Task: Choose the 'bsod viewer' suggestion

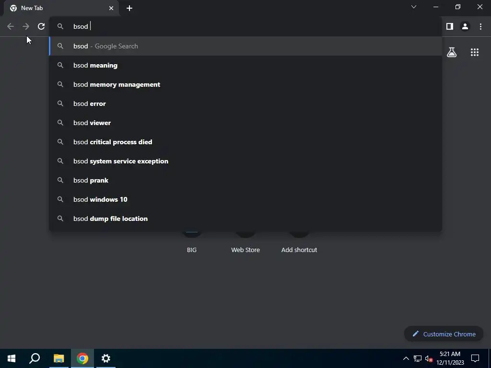Action: pos(246,123)
